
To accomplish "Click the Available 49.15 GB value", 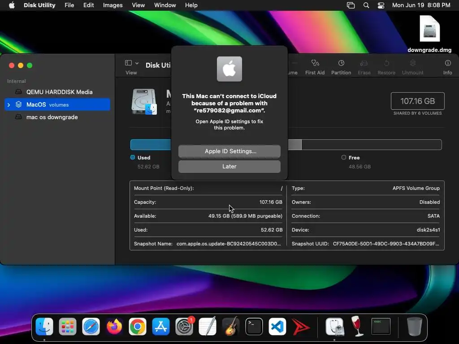I will pos(245,216).
